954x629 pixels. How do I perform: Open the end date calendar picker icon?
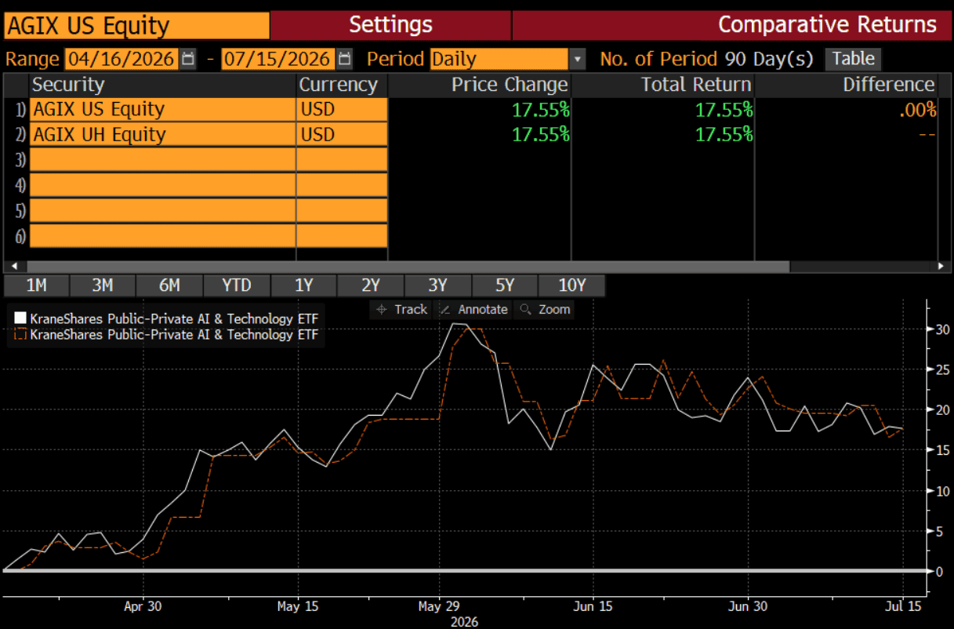[x=345, y=59]
